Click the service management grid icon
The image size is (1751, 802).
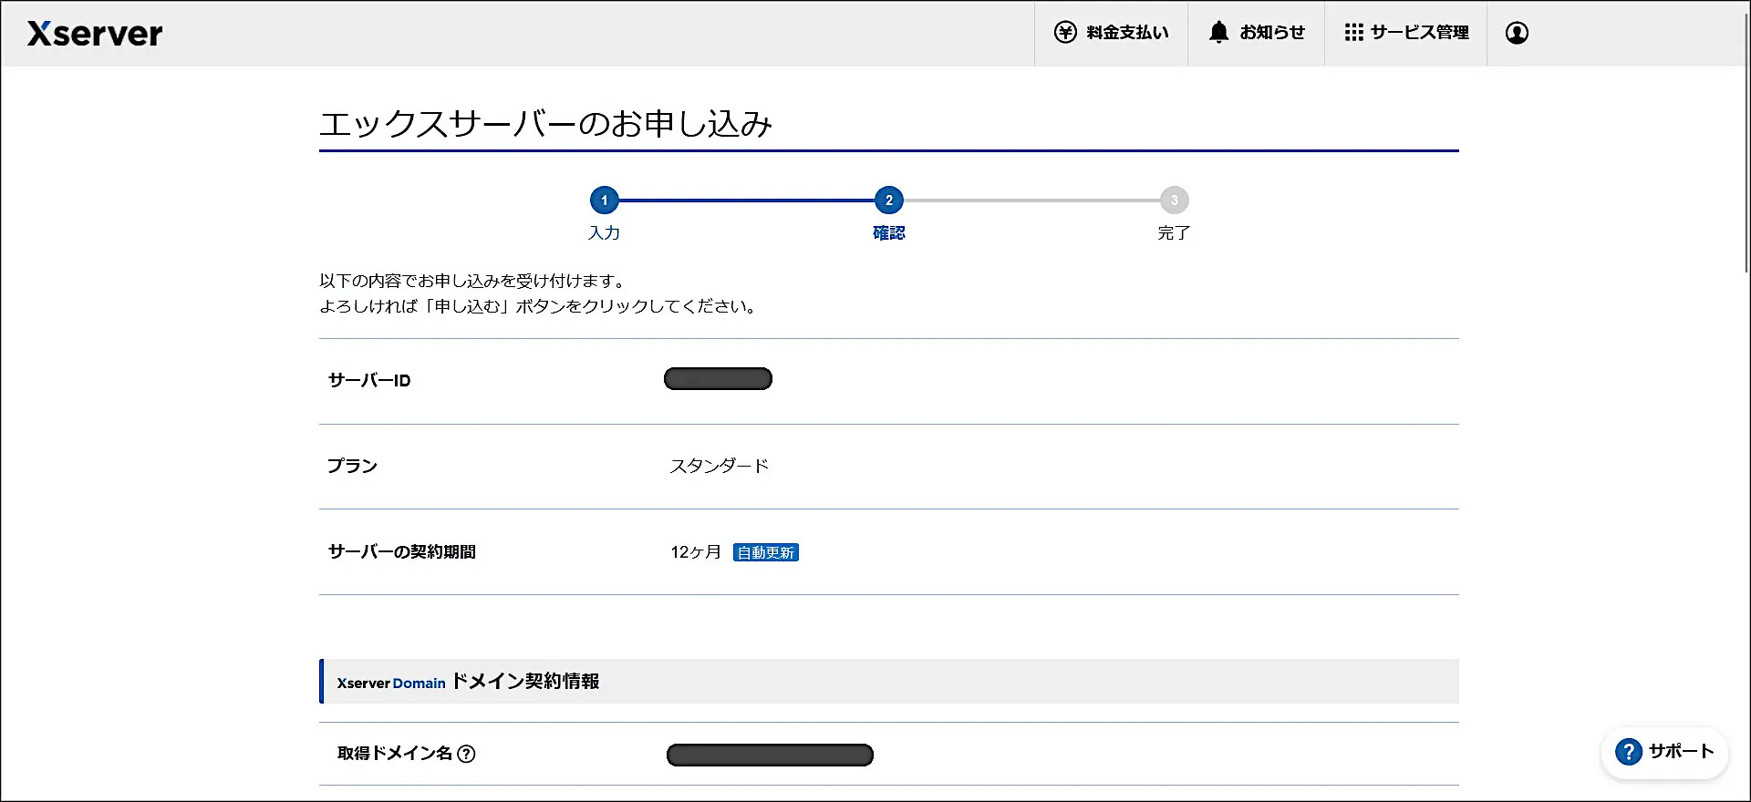1353,33
